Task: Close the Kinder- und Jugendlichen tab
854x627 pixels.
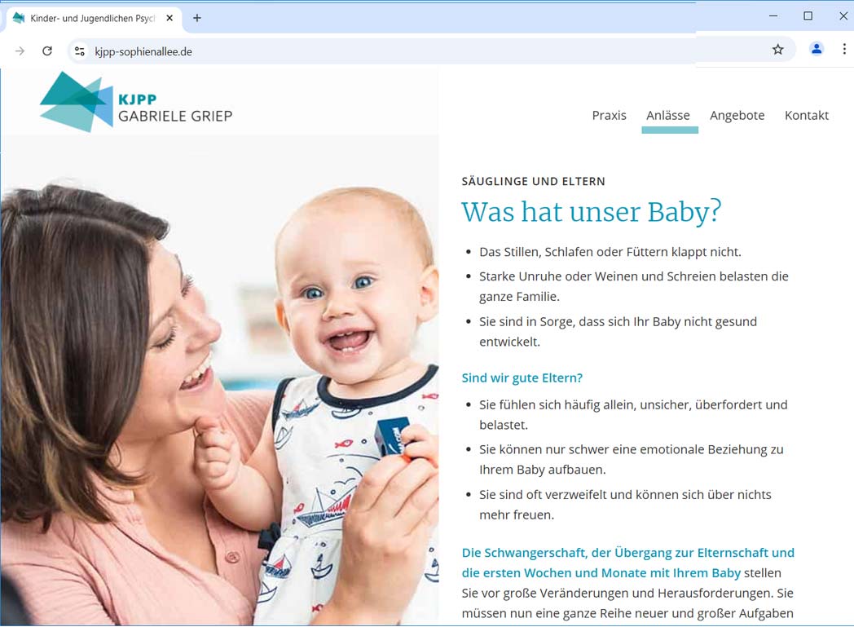Action: 169,18
